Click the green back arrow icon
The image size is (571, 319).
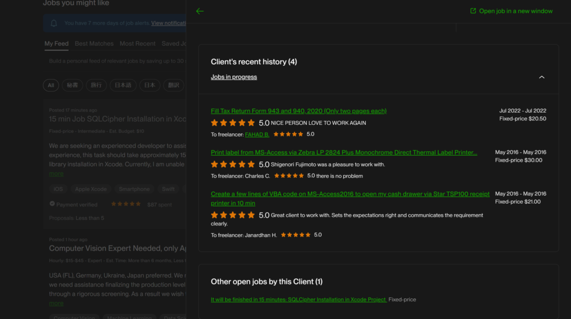click(x=200, y=11)
